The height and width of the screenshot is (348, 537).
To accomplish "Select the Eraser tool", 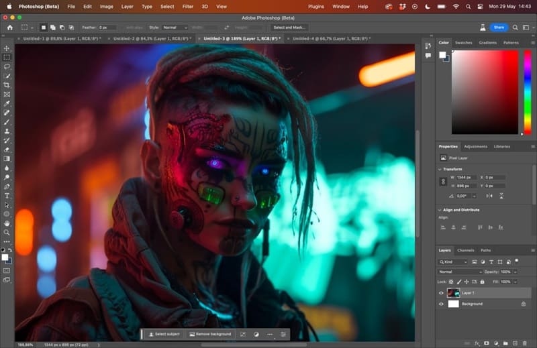I will point(7,150).
